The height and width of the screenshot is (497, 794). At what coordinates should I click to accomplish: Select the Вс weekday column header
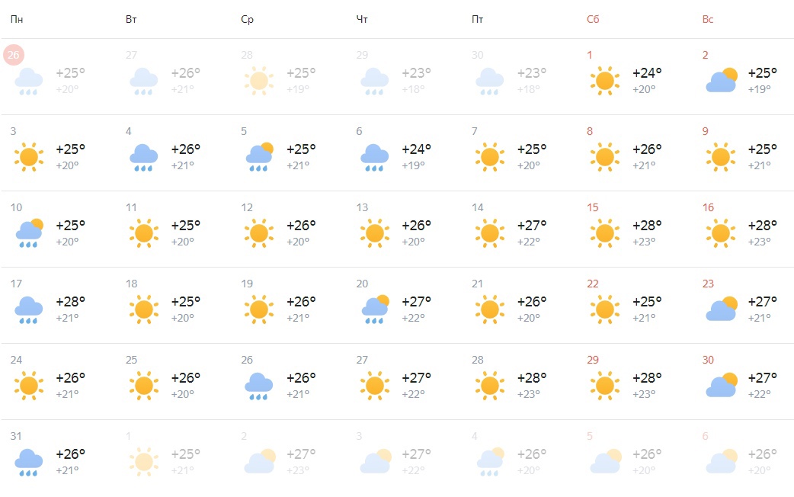(708, 19)
